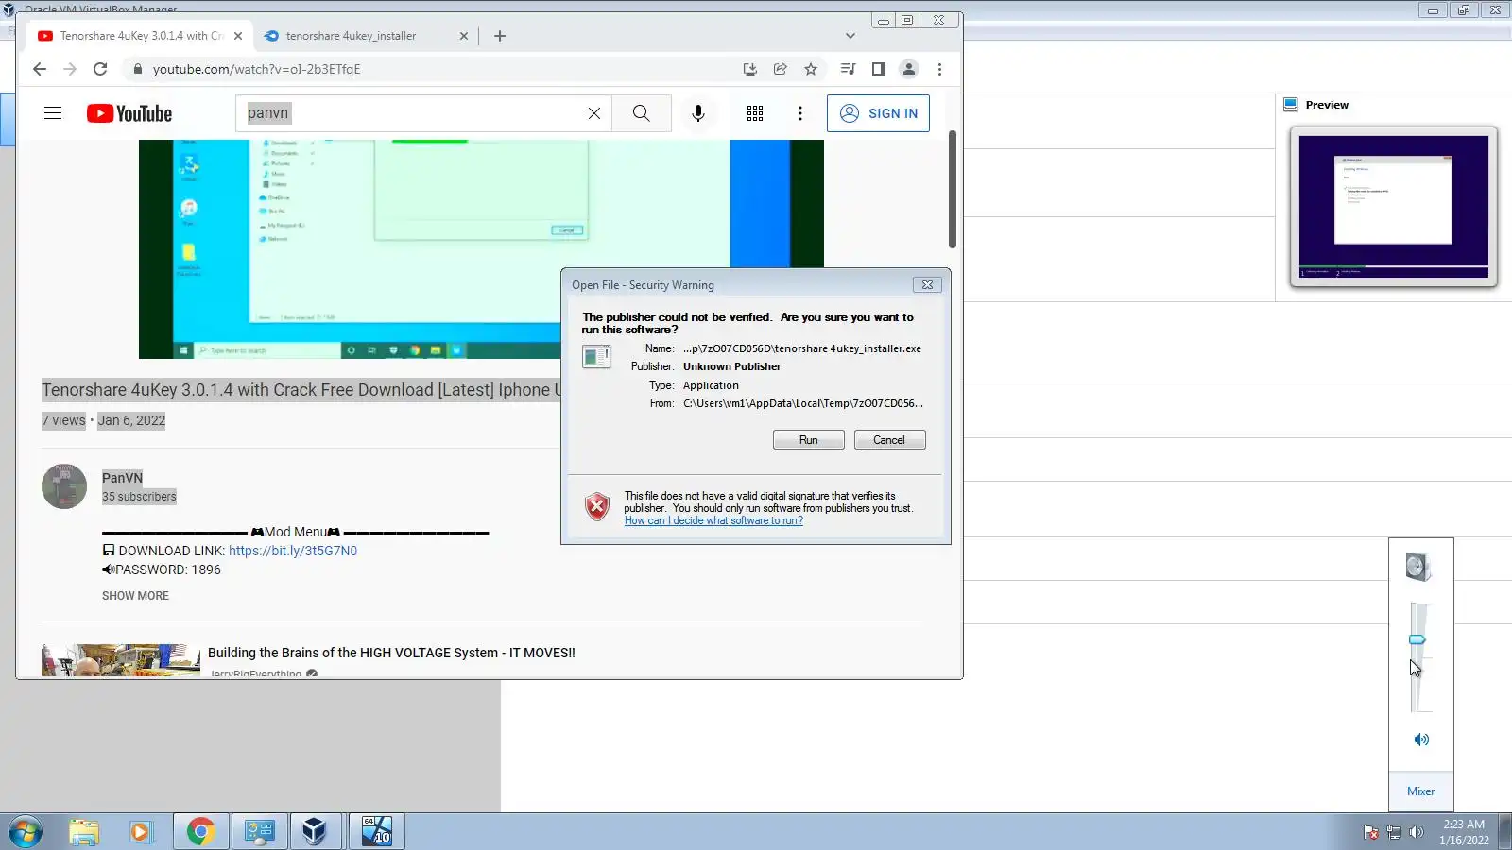Click the Show Desktop strip at taskbar end
The width and height of the screenshot is (1512, 850).
pyautogui.click(x=1505, y=832)
